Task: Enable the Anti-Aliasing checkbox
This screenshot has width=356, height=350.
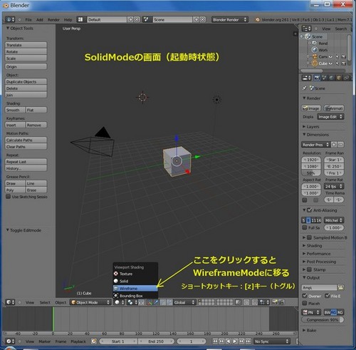Action: click(x=309, y=210)
